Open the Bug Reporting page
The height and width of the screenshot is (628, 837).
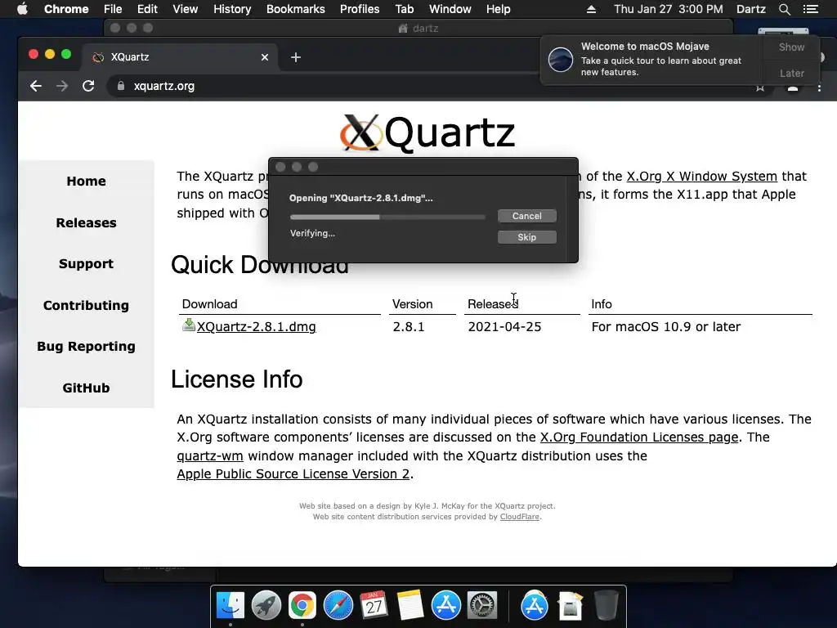[x=86, y=347]
